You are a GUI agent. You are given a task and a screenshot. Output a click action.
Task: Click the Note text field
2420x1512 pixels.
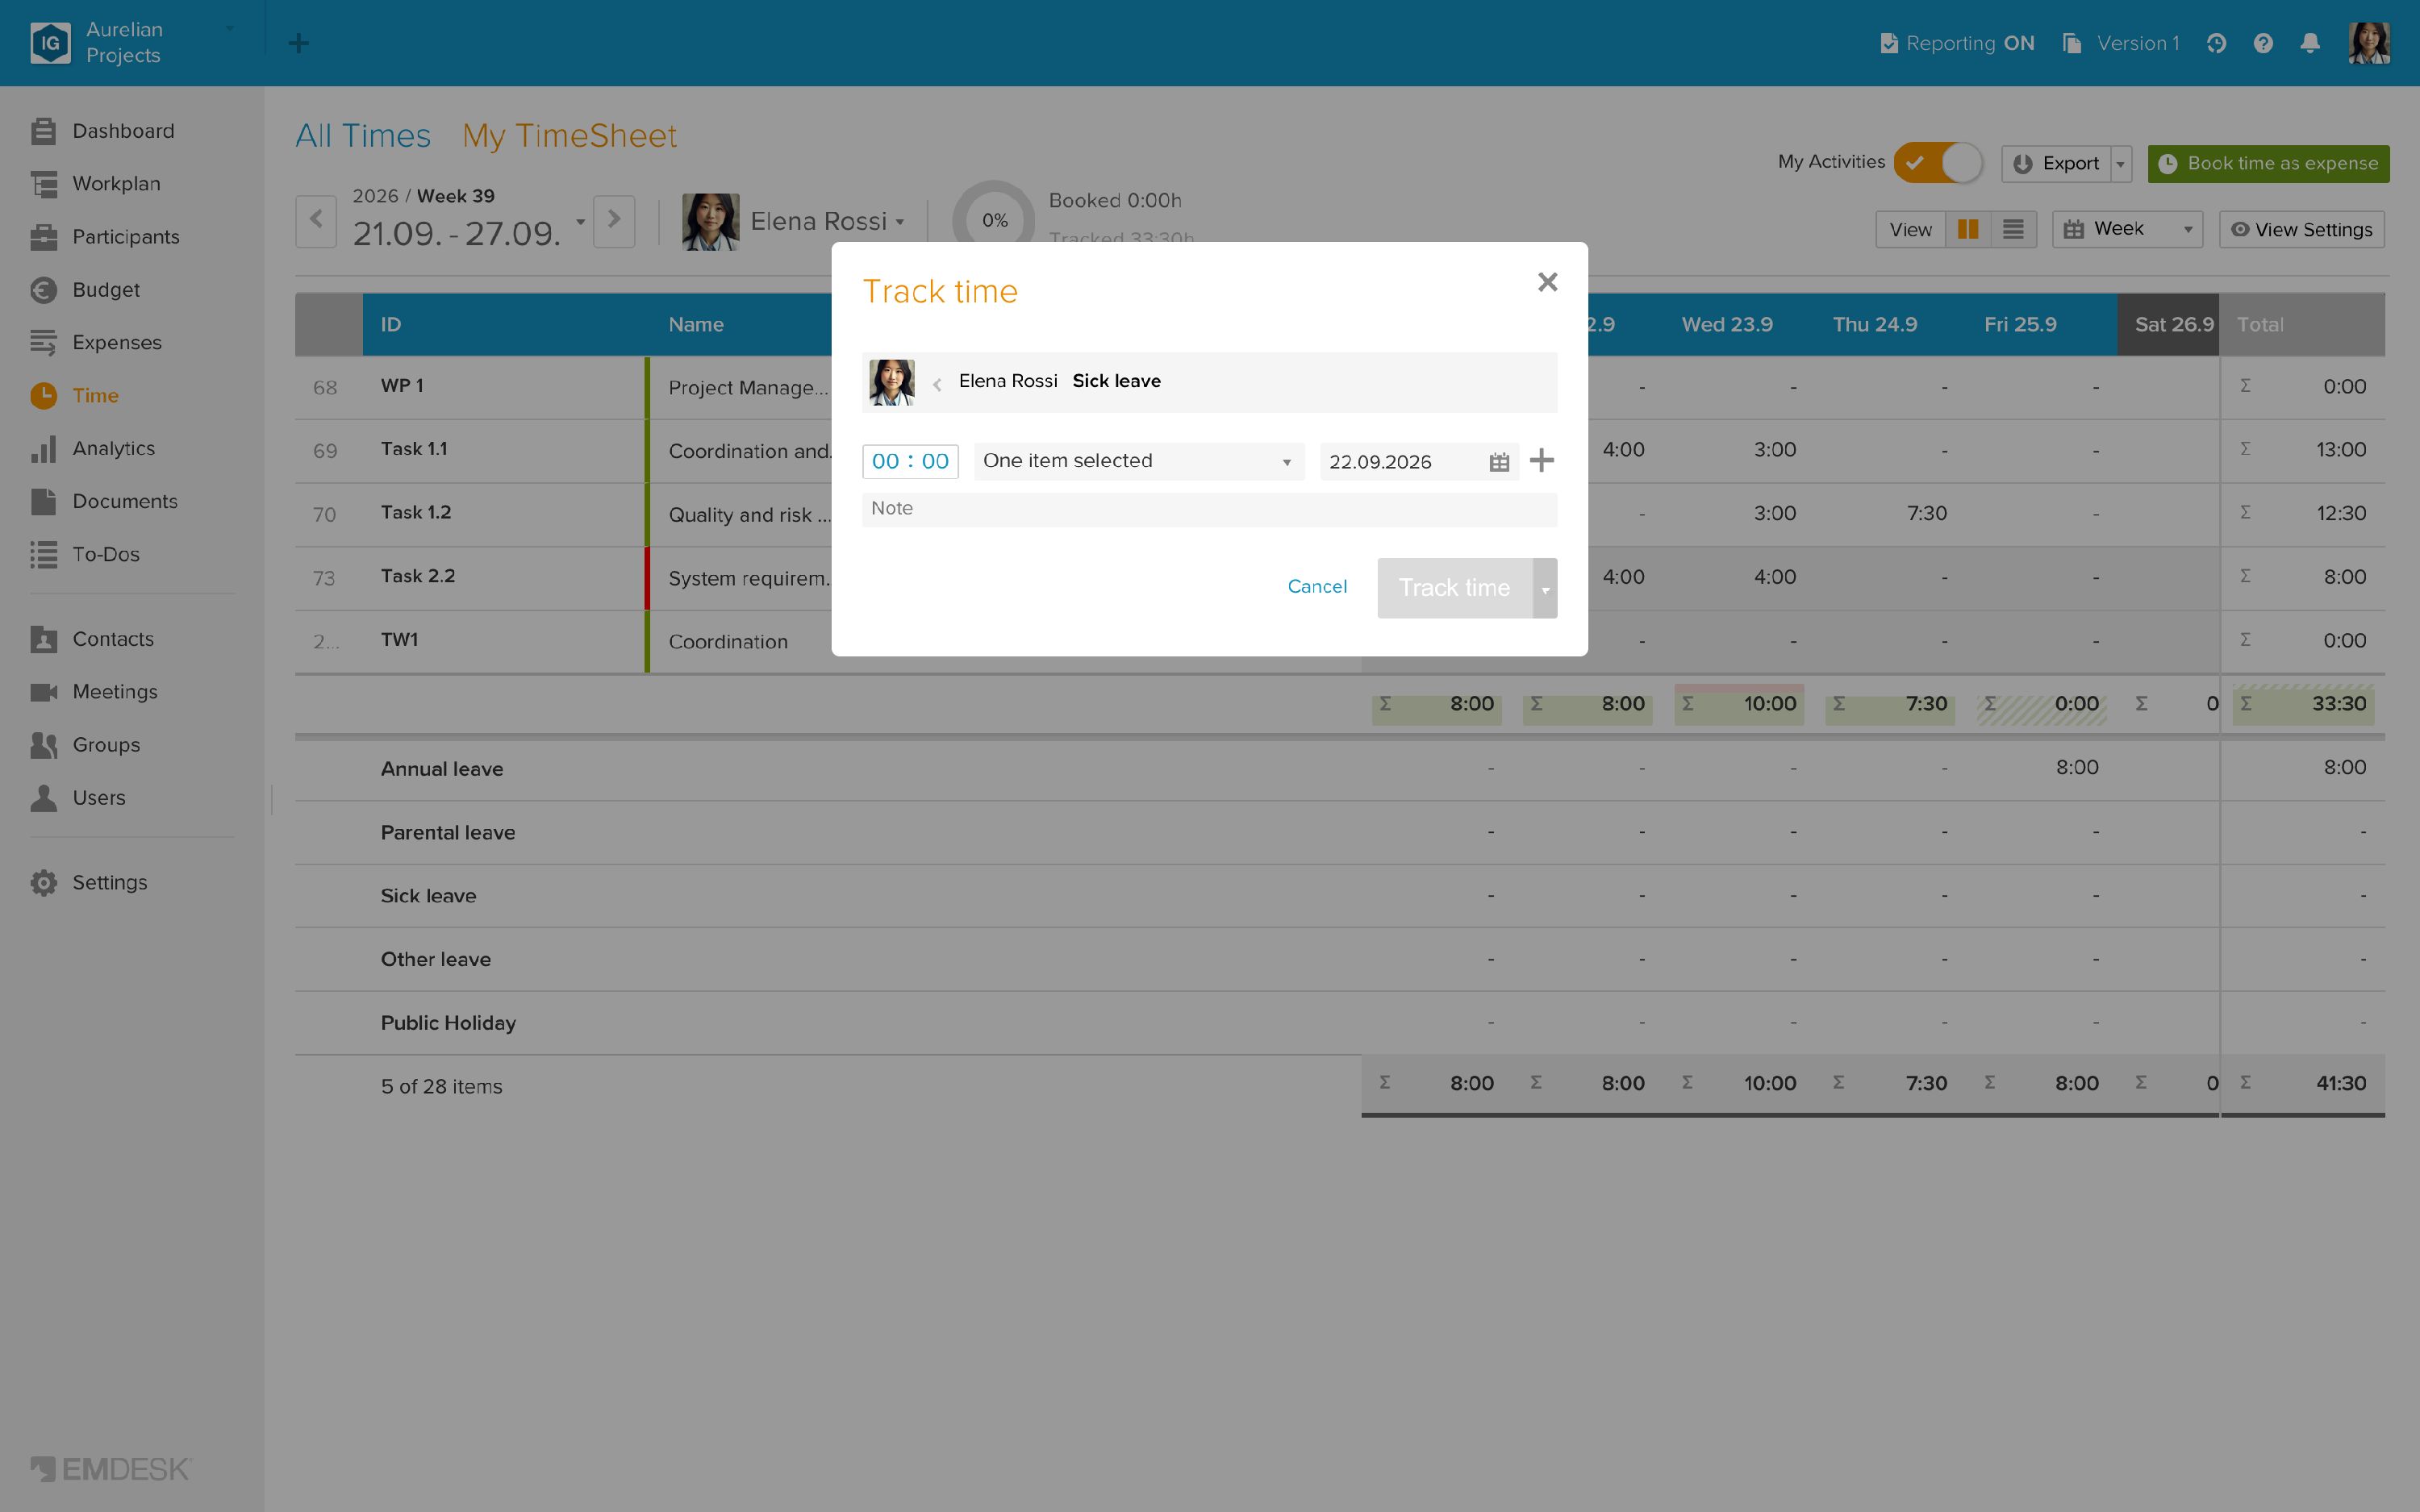[x=1209, y=508]
